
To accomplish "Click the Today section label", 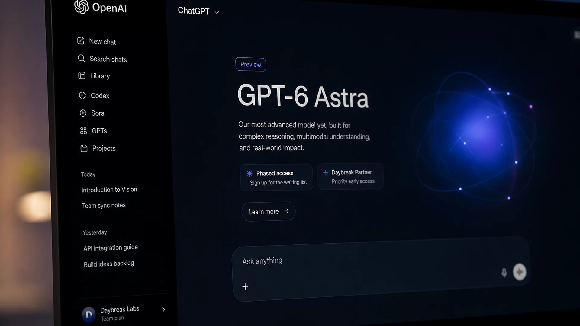I will [88, 174].
